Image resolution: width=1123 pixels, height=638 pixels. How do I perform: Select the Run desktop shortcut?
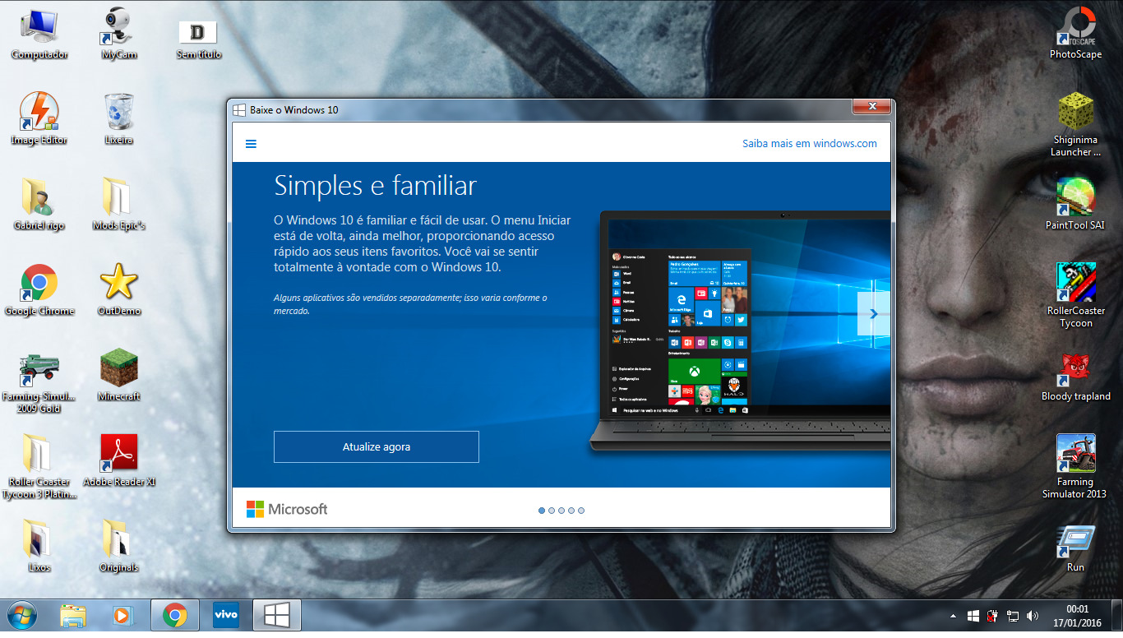(1075, 548)
